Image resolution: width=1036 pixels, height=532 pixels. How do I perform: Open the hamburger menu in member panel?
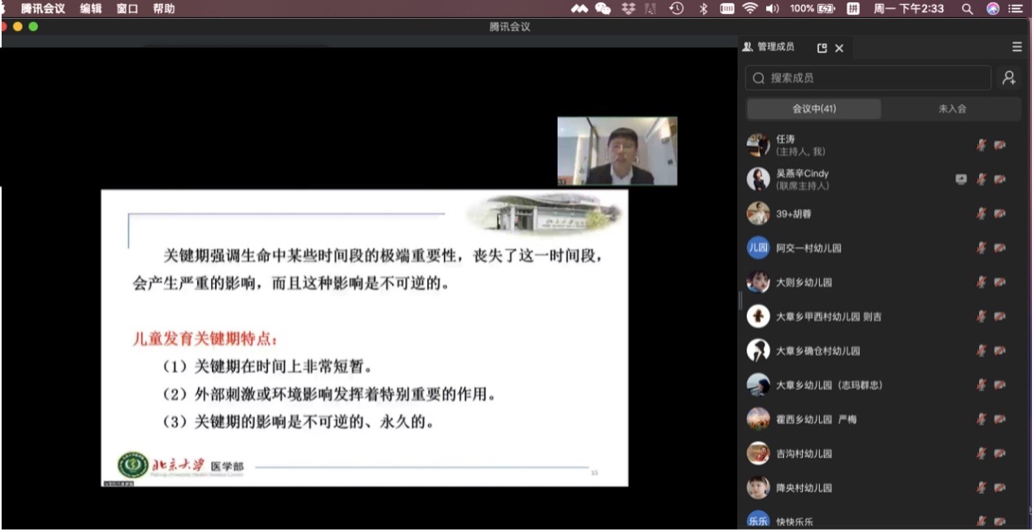(x=1016, y=47)
